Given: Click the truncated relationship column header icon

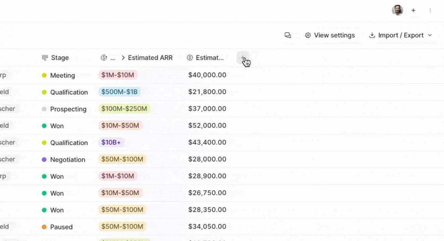Looking at the screenshot, I should click(104, 58).
